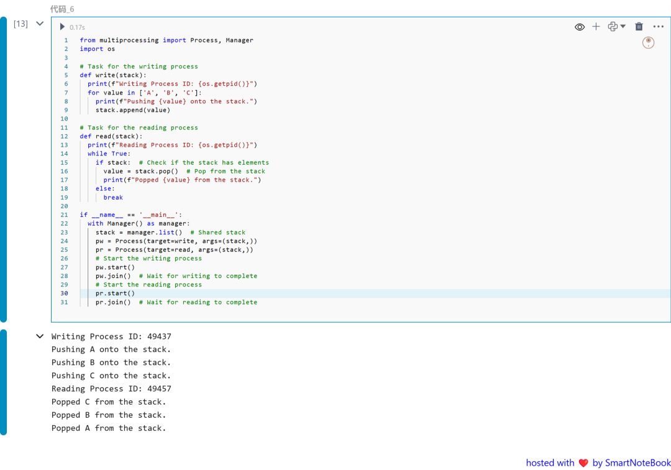Click the "if __name__ == '__main__':" line
Screen dimensions: 671x470
(131, 215)
